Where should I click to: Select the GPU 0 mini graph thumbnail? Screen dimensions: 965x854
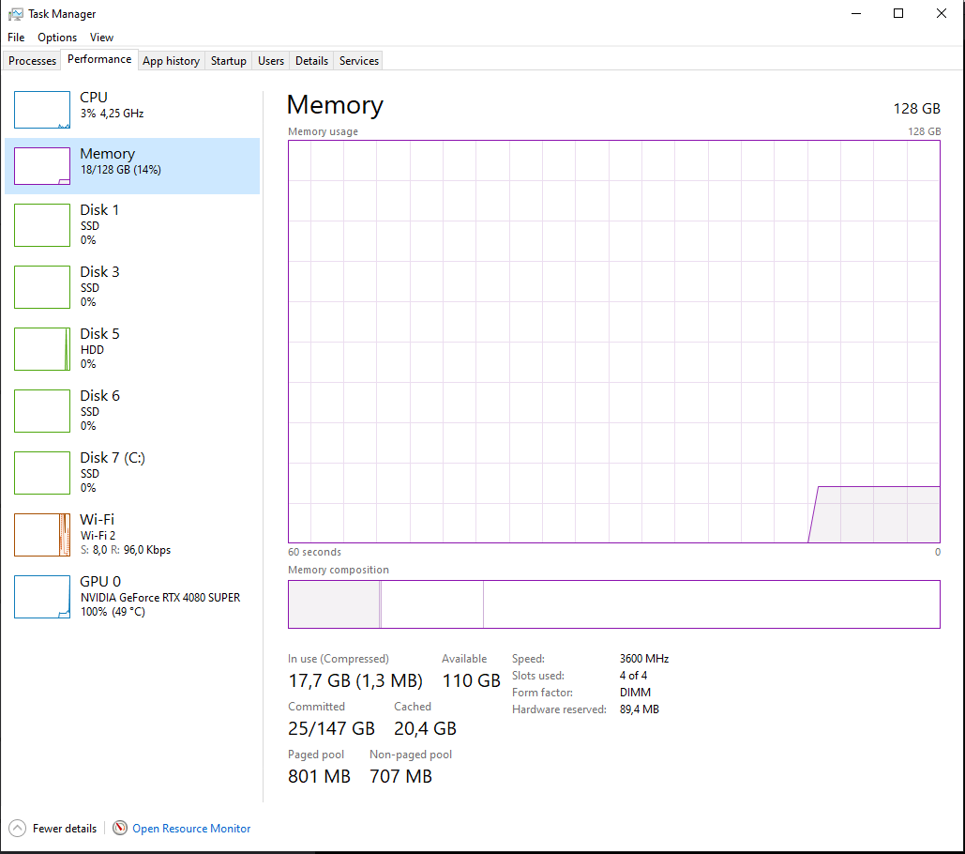point(42,597)
